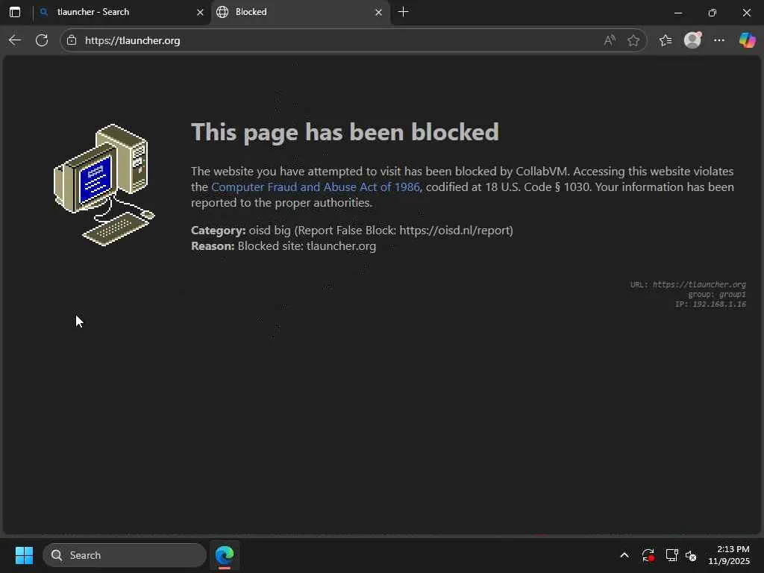View site information lock icon
This screenshot has width=764, height=573.
pyautogui.click(x=72, y=40)
